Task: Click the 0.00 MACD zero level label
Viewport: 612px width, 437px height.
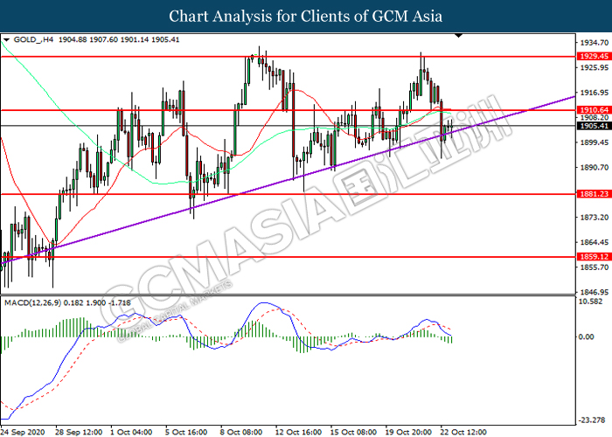Action: (587, 336)
